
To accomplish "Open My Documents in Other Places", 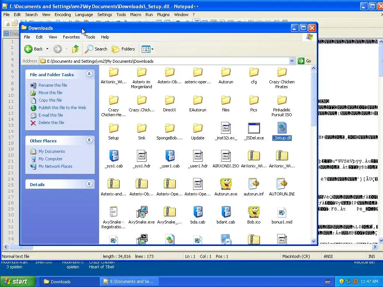I will click(x=52, y=152).
